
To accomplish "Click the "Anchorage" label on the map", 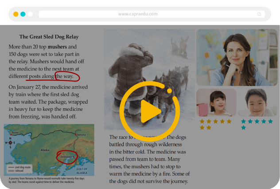I will [66, 157].
